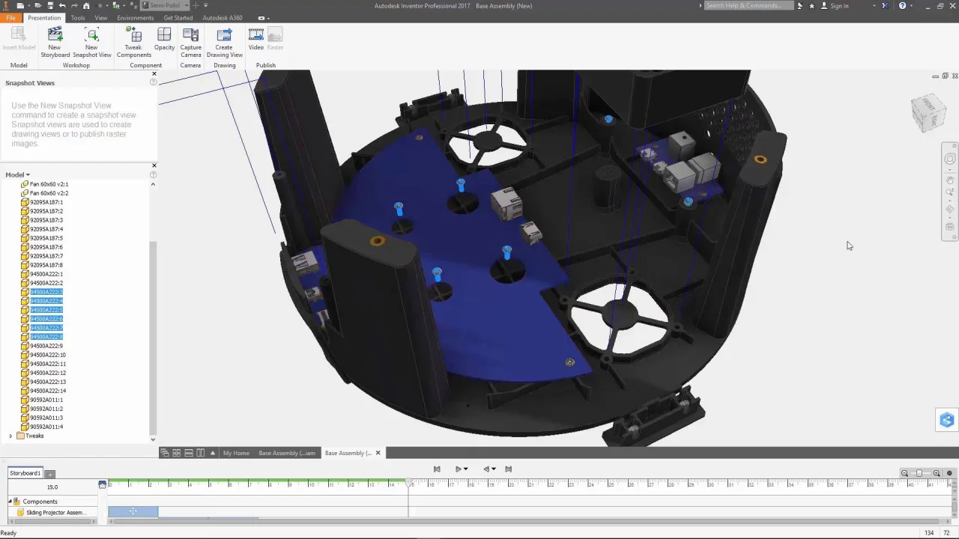Switch to Base Assembly (...iam tab
The height and width of the screenshot is (539, 959).
click(x=287, y=453)
